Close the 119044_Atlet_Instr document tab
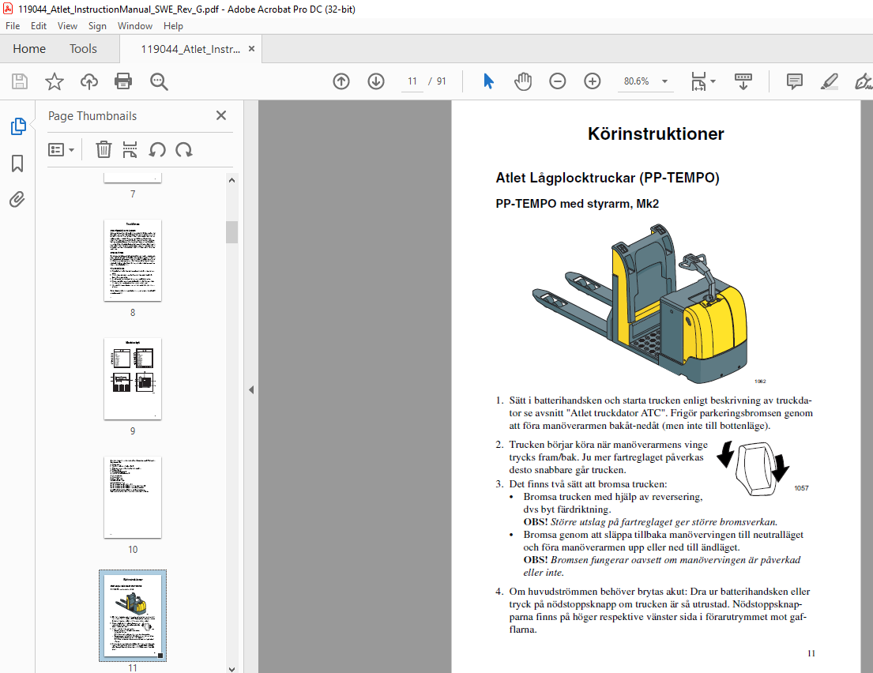The image size is (873, 673). pos(252,49)
